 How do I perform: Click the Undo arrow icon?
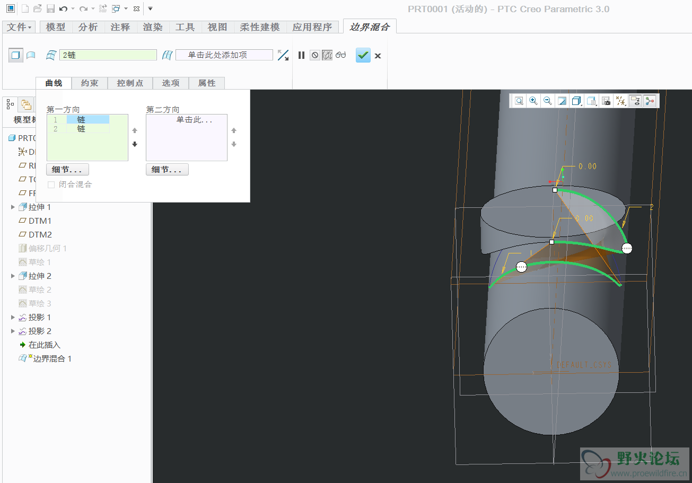pos(64,8)
